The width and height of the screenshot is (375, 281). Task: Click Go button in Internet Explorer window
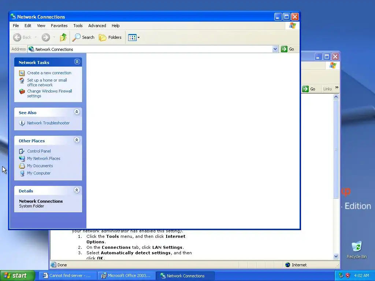coord(309,89)
